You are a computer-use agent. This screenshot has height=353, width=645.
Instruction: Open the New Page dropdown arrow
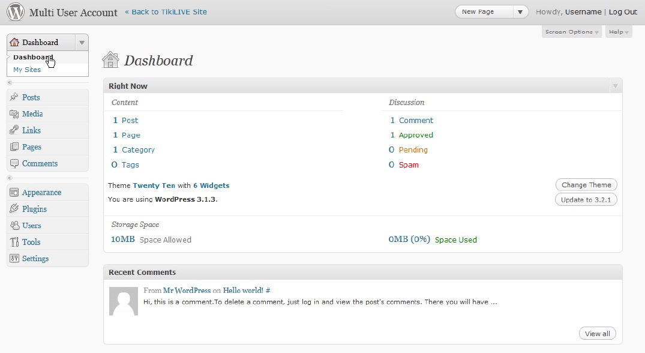pyautogui.click(x=520, y=12)
